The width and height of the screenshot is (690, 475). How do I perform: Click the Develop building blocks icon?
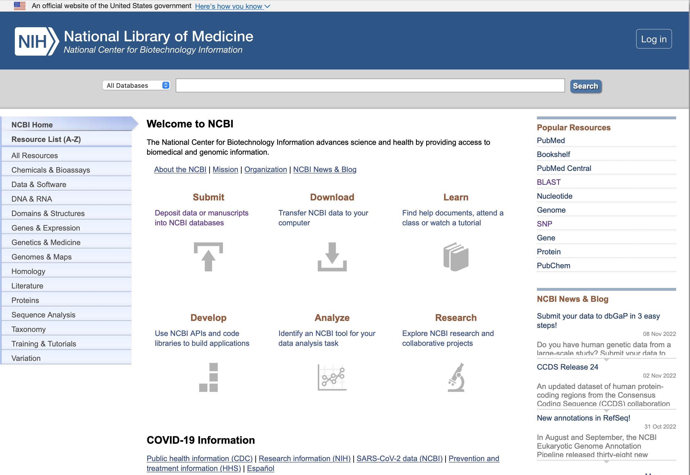208,377
